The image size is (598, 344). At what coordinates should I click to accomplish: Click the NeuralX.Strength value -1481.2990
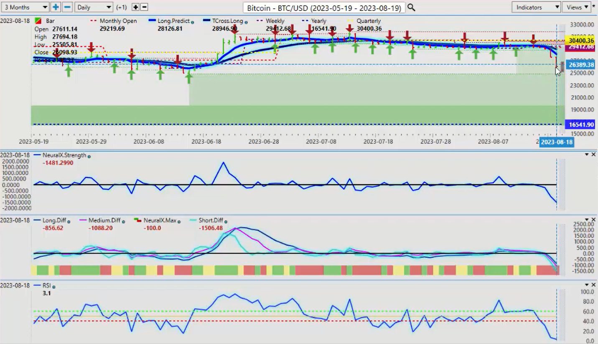pos(58,163)
